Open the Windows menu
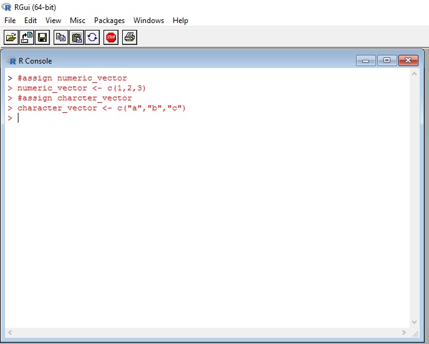Screen dimensions: 429x344 (148, 21)
